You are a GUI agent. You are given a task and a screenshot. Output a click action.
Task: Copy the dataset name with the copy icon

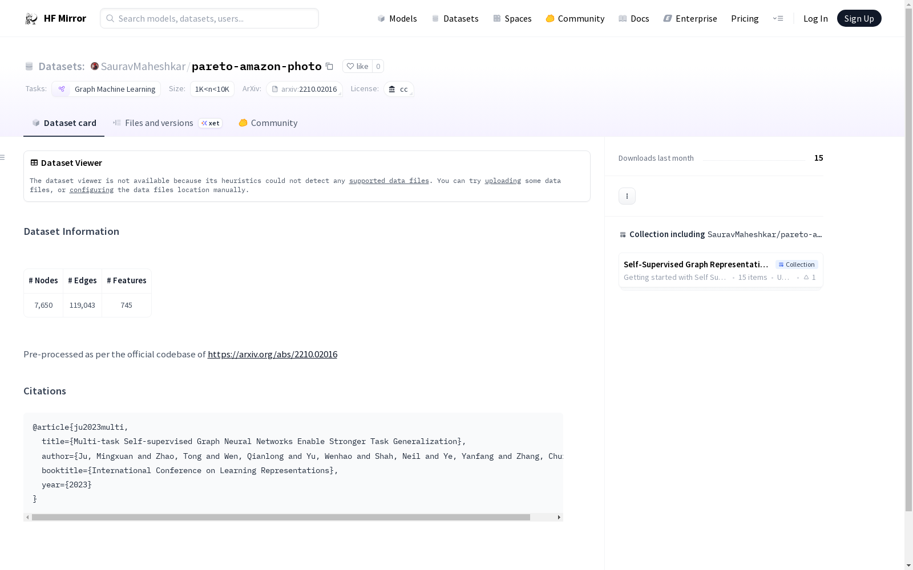tap(329, 66)
